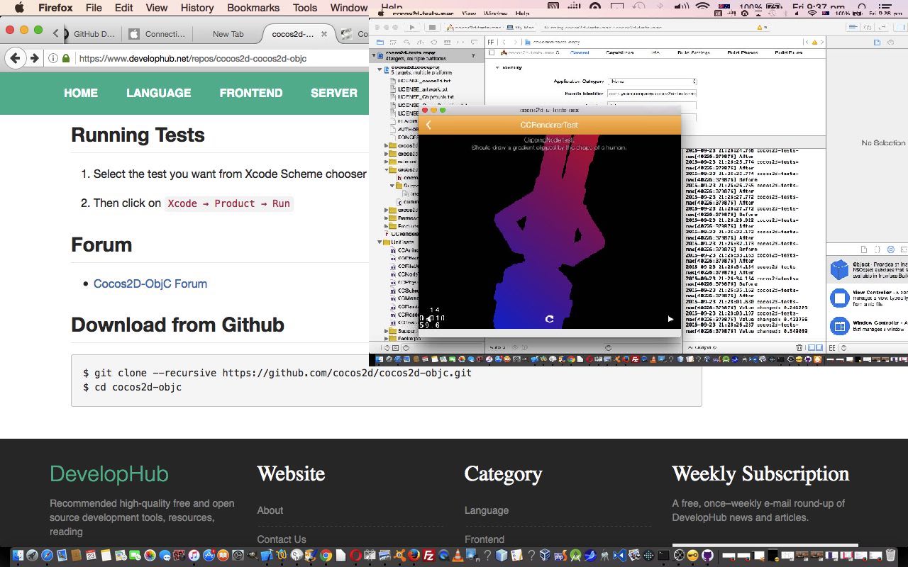Open VLC cone icon in the Dock
This screenshot has width=908, height=567.
coord(458,556)
